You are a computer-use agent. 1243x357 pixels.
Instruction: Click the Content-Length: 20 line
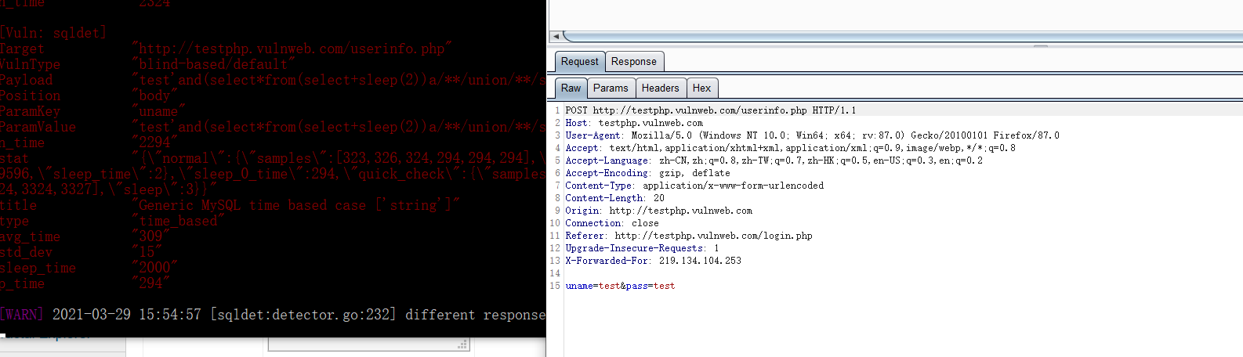(x=614, y=198)
